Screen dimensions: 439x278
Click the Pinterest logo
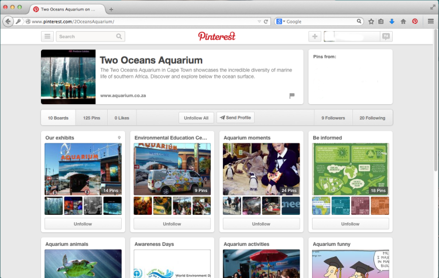point(217,36)
